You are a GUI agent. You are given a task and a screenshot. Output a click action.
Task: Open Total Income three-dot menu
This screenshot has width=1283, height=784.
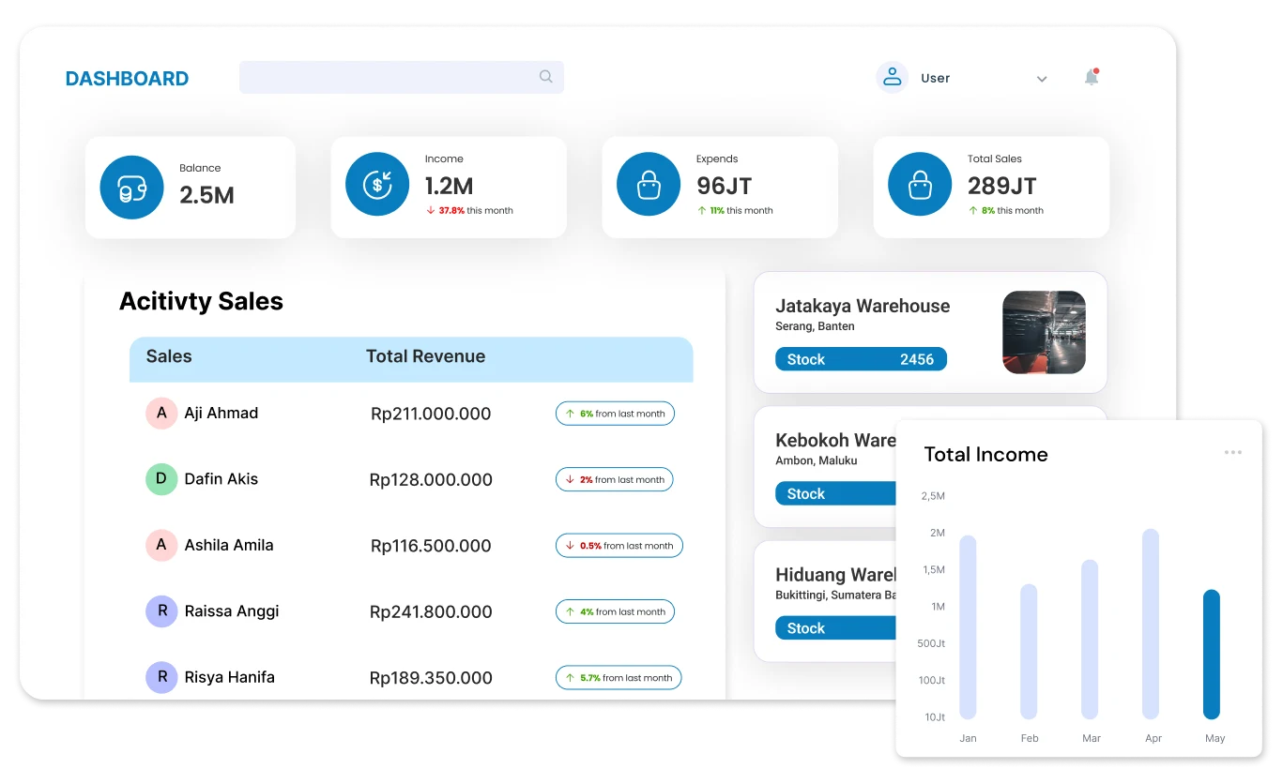[x=1232, y=453]
